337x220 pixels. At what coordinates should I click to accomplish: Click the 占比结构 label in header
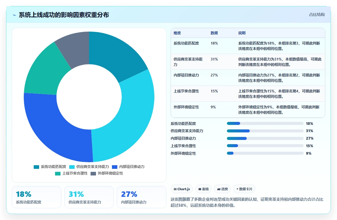click(317, 15)
